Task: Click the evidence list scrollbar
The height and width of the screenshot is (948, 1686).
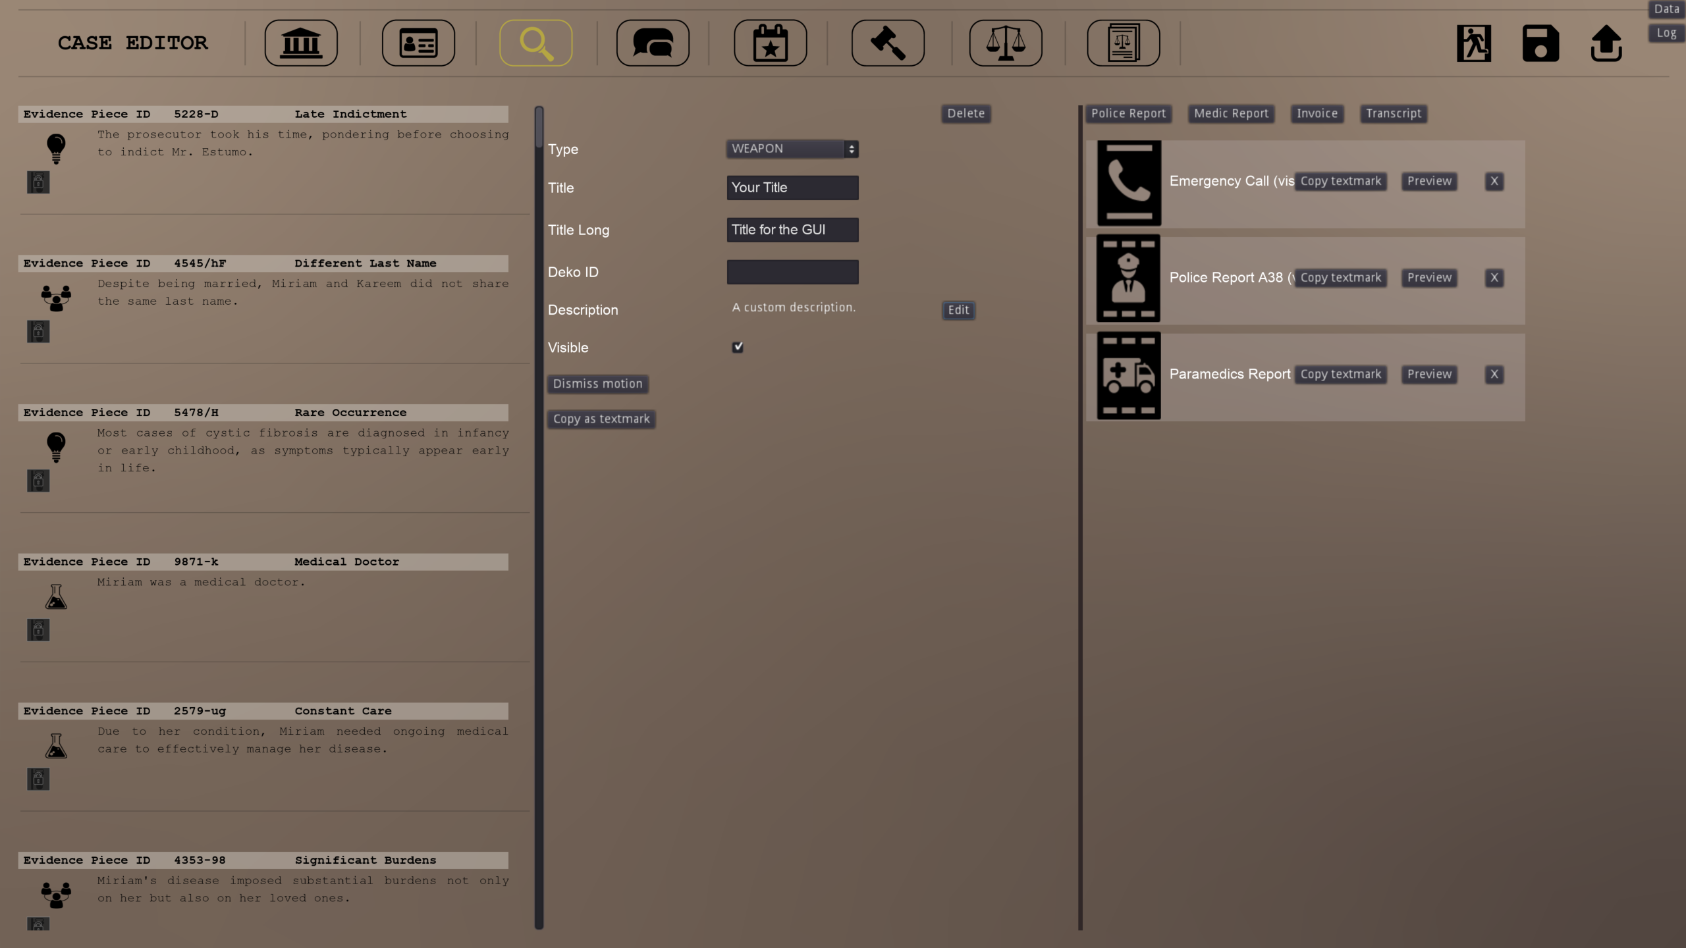Action: [x=539, y=517]
